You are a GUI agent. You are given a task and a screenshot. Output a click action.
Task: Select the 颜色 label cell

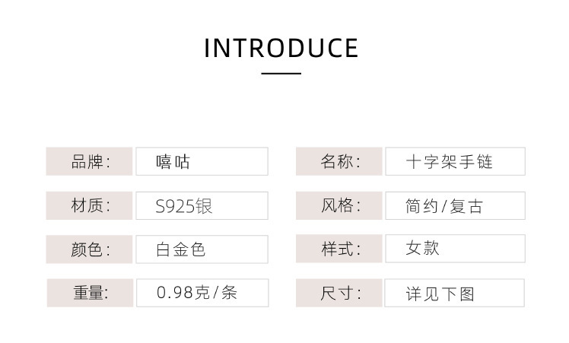[x=90, y=249]
